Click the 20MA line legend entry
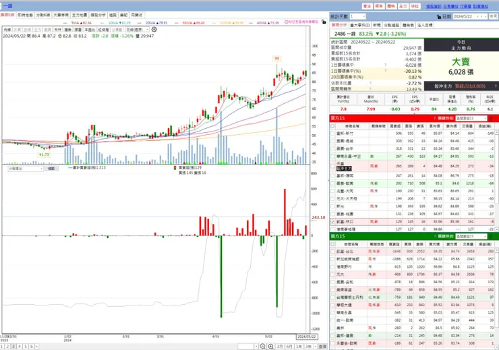This screenshot has height=350, width=499. (152, 23)
